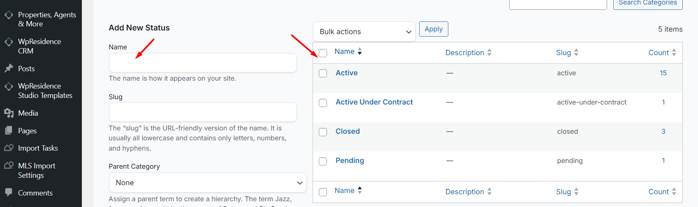698x207 pixels.
Task: Click the Pages icon in sidebar
Action: pyautogui.click(x=9, y=130)
